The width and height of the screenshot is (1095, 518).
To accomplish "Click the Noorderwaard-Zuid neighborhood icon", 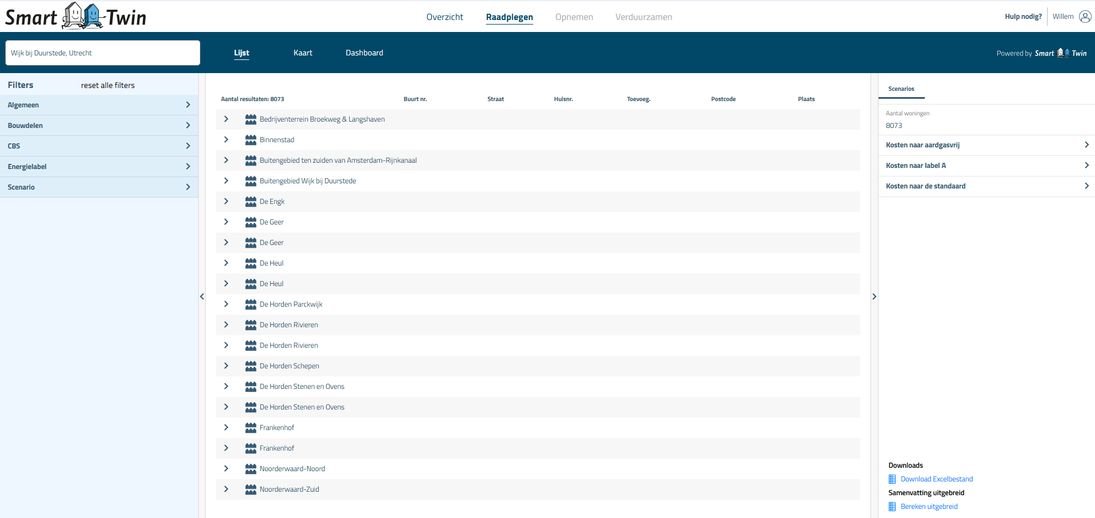I will [250, 489].
